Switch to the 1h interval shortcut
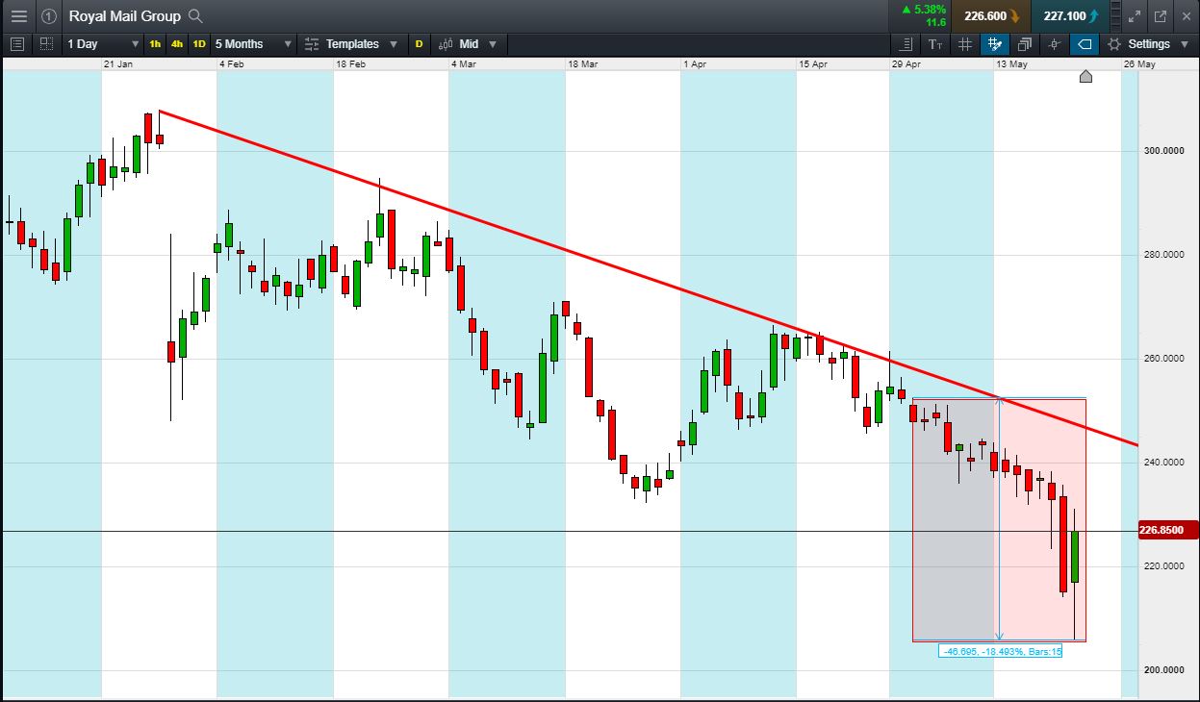Viewport: 1200px width, 702px height. [155, 44]
